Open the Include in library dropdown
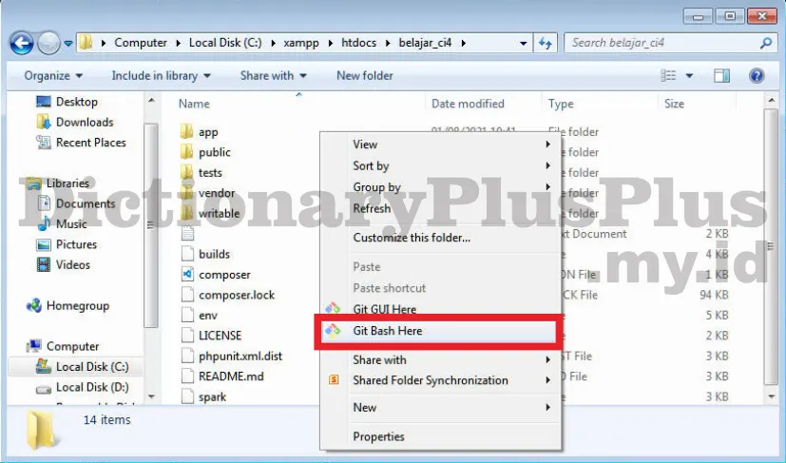Screen dimensions: 786x463 point(161,76)
